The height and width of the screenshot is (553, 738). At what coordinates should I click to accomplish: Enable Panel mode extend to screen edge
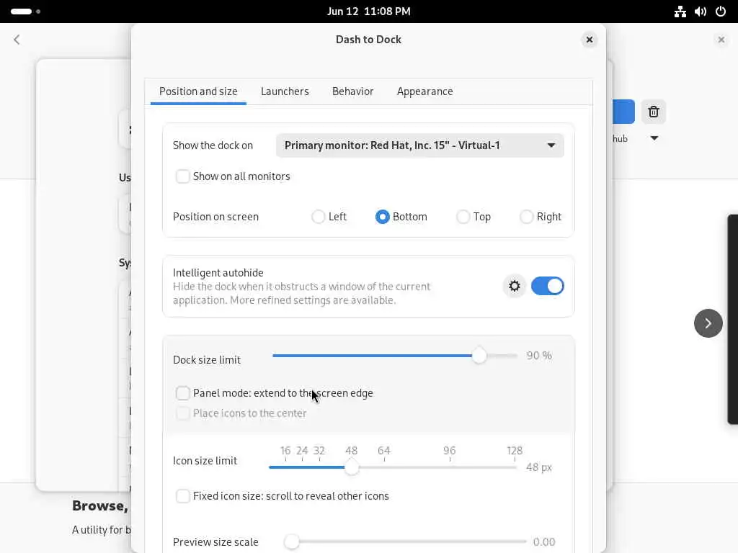(x=182, y=393)
